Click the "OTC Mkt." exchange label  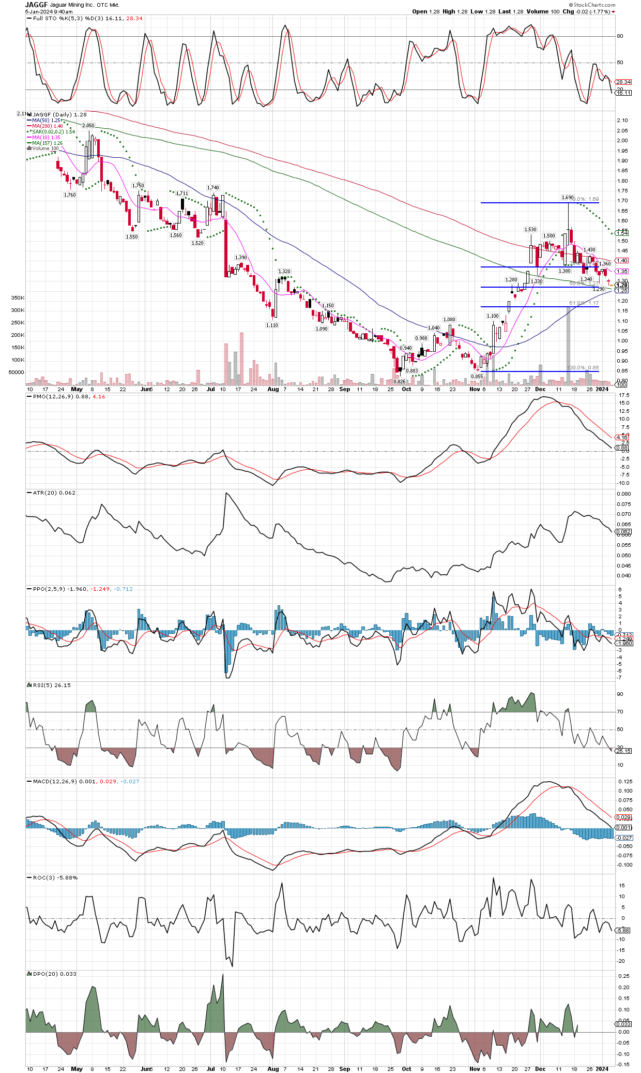pos(108,5)
